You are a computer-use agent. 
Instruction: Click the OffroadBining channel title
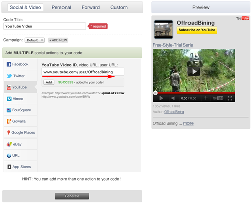click(x=196, y=23)
